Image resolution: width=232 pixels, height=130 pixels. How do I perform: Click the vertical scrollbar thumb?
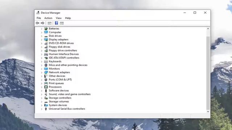point(208,73)
